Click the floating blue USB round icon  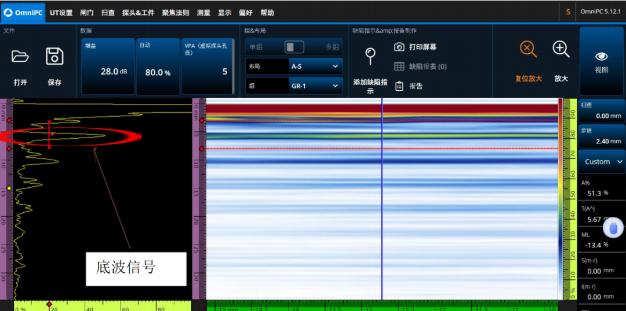click(x=613, y=229)
